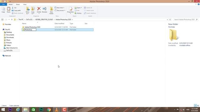Click the Cut command

pos(14,8)
